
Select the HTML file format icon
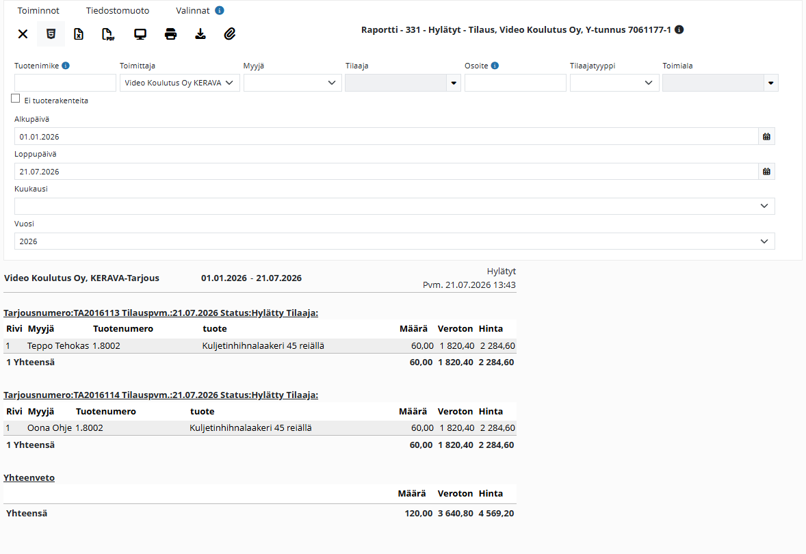click(51, 34)
